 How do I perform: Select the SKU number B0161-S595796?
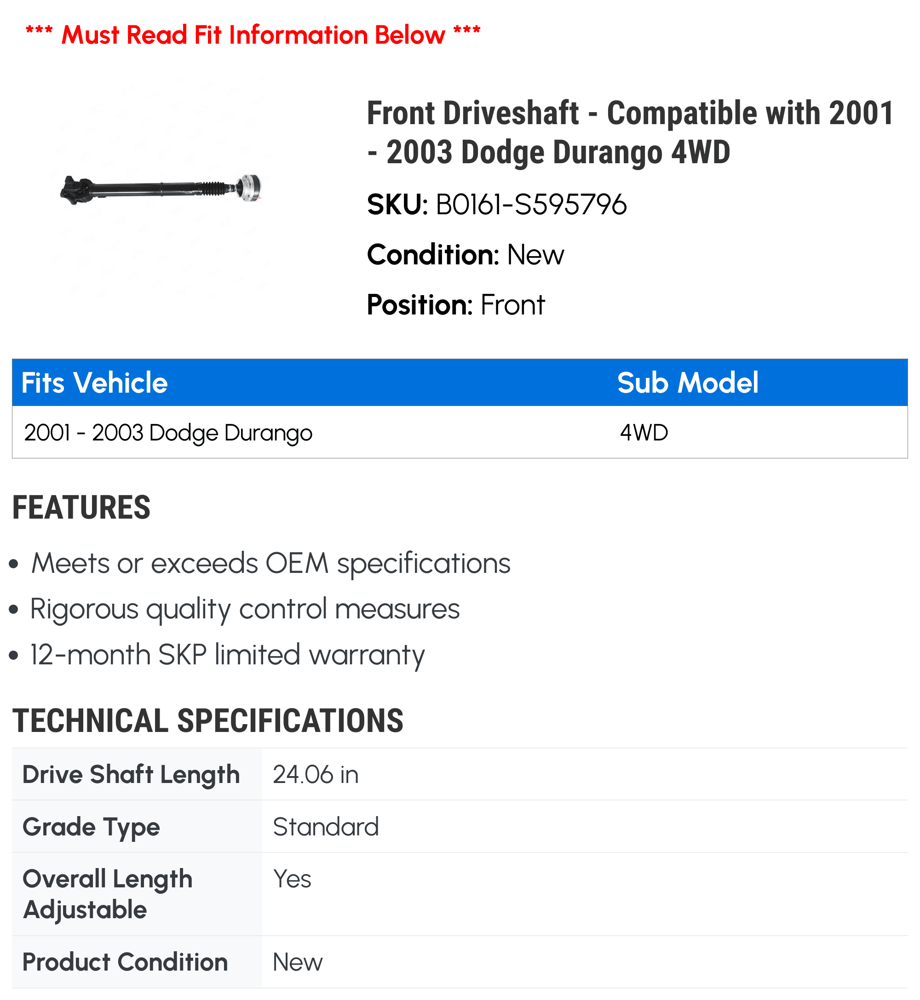click(531, 205)
